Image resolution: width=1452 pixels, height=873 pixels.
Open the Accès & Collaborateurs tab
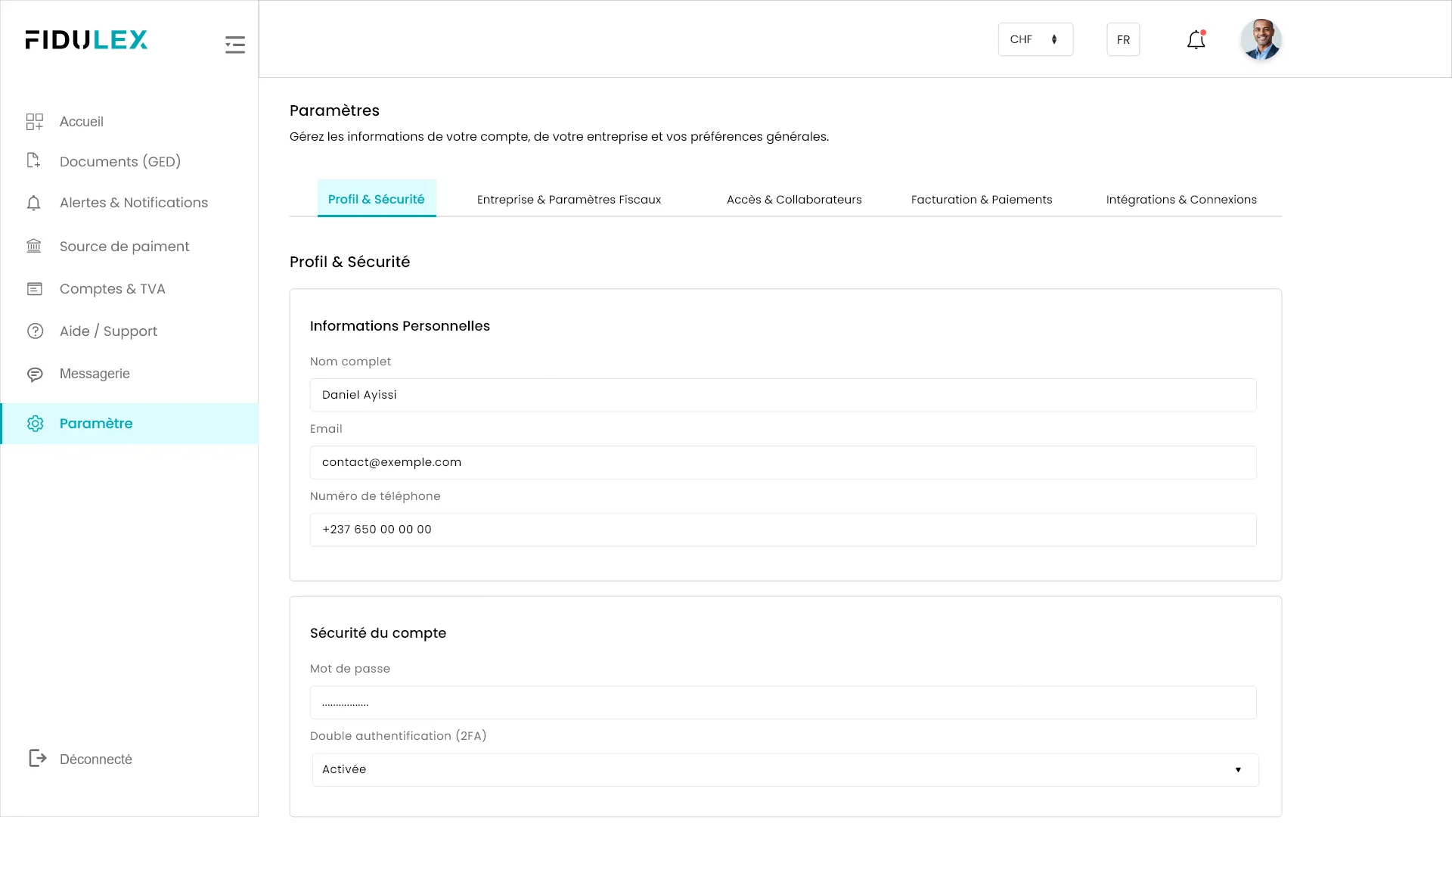pos(793,200)
